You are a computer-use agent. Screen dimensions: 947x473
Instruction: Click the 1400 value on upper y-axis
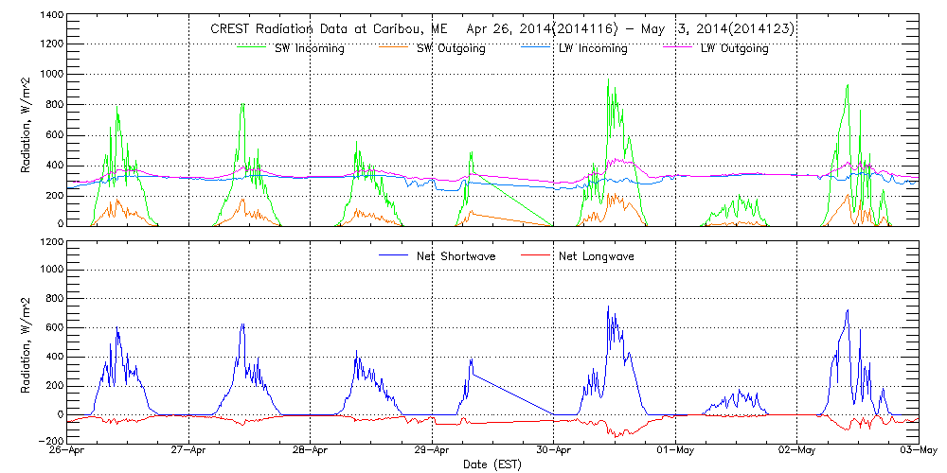pos(51,16)
